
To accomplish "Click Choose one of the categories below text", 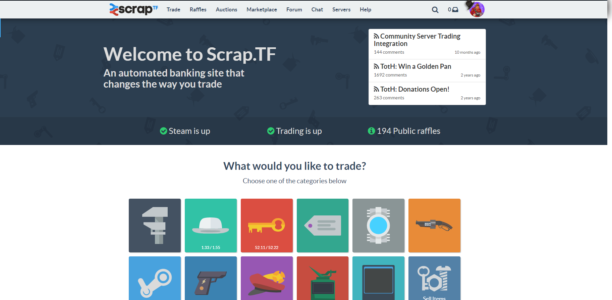I will tap(295, 181).
